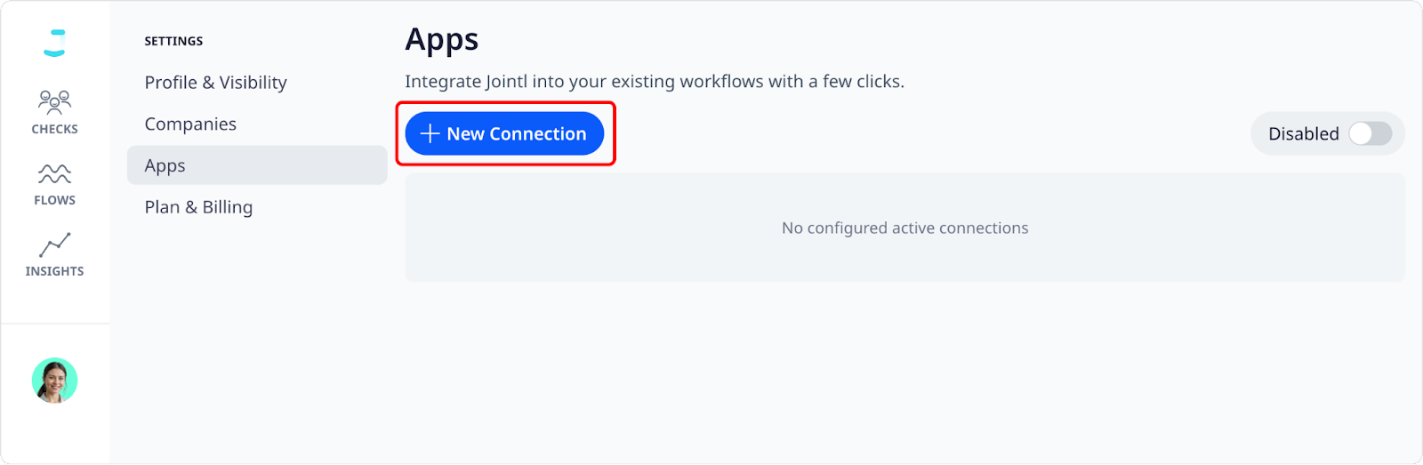Select Companies in the settings menu

190,124
